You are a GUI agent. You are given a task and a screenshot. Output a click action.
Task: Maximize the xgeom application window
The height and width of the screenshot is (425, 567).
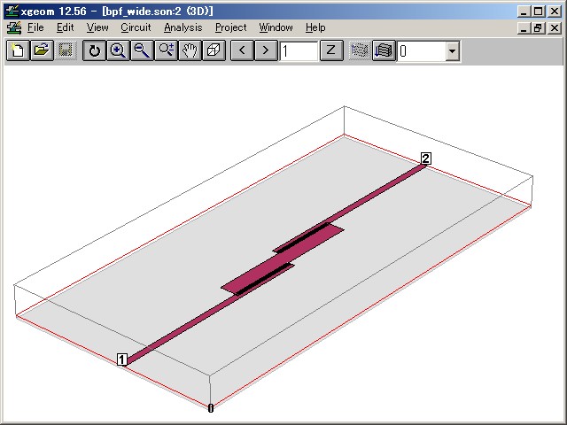pyautogui.click(x=539, y=12)
